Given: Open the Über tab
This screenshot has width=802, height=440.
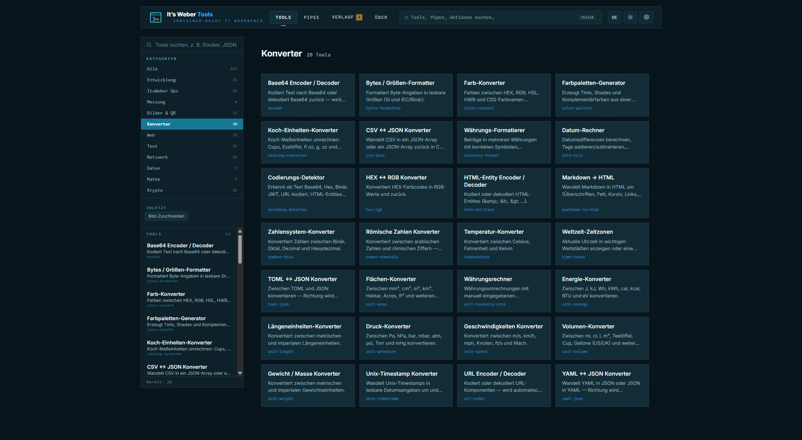Looking at the screenshot, I should pyautogui.click(x=381, y=17).
